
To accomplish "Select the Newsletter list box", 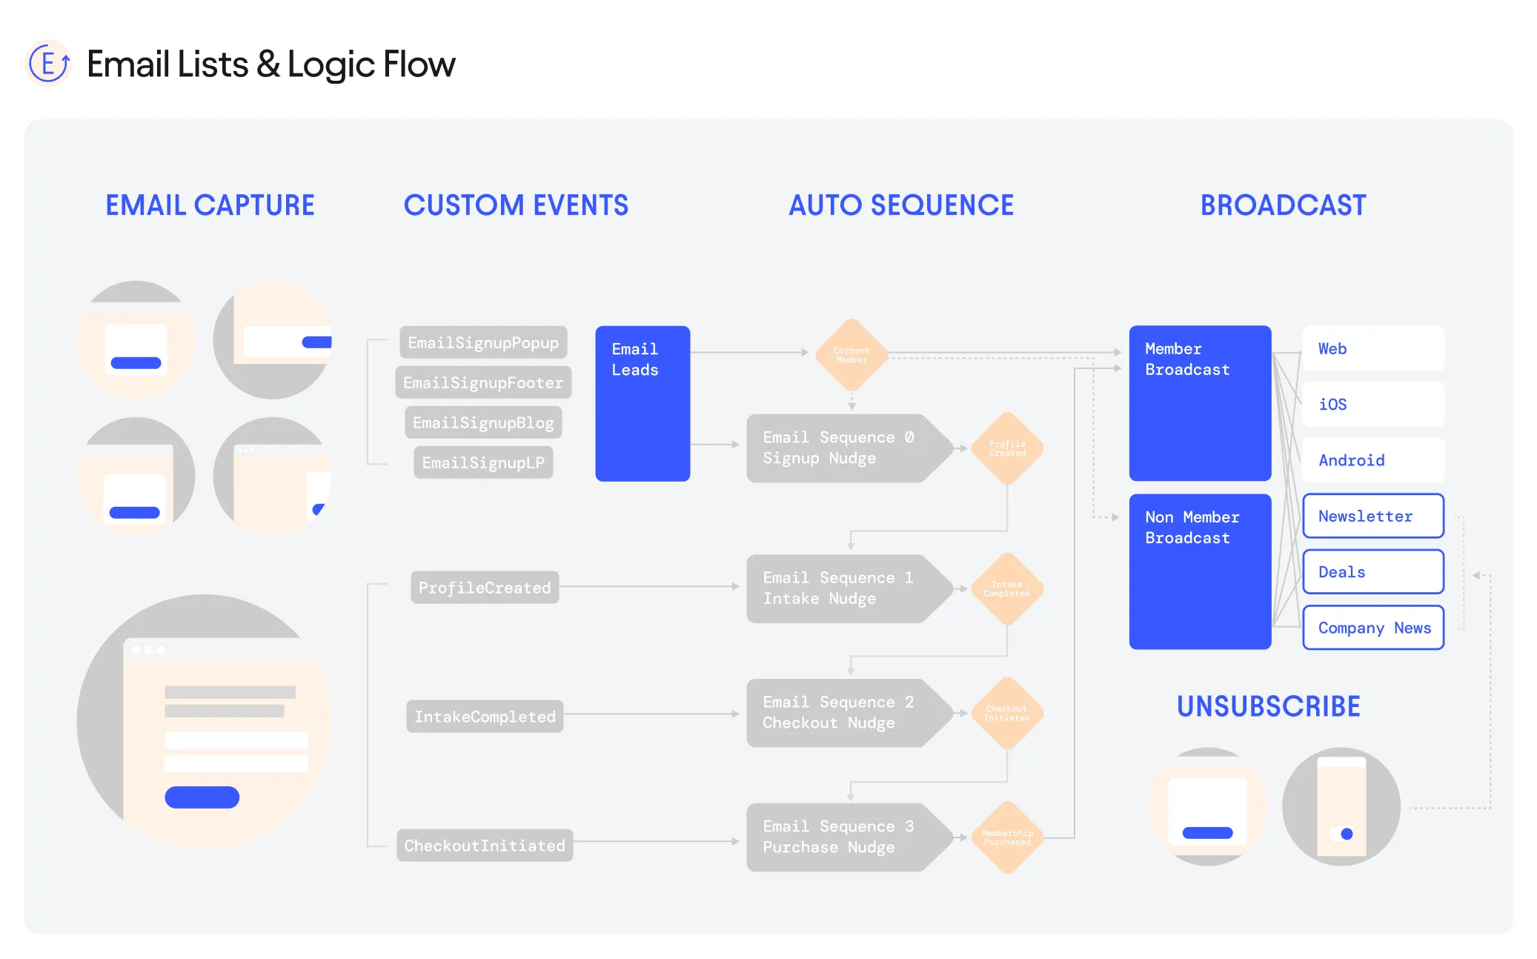I will click(1373, 516).
